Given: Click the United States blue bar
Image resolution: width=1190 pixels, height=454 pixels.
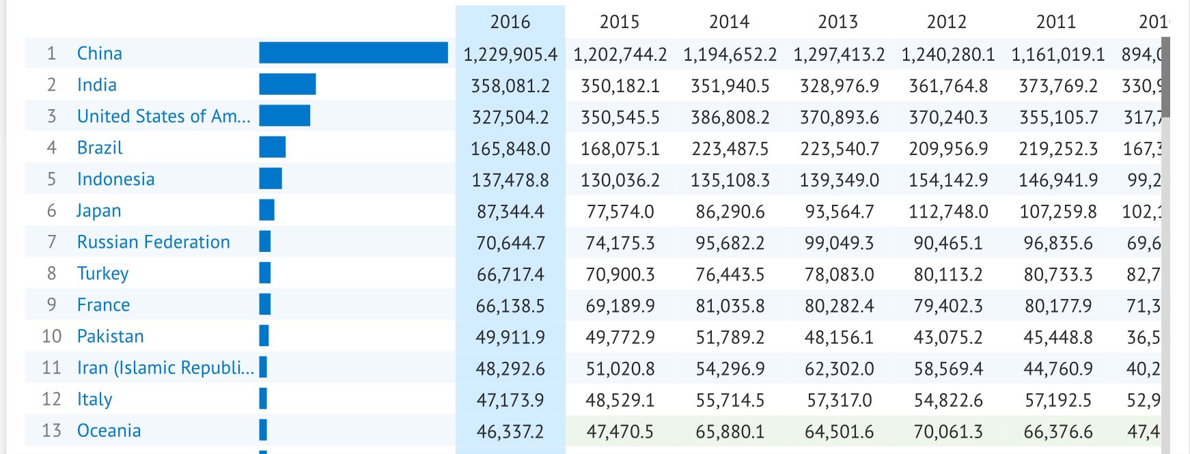Looking at the screenshot, I should (x=285, y=115).
